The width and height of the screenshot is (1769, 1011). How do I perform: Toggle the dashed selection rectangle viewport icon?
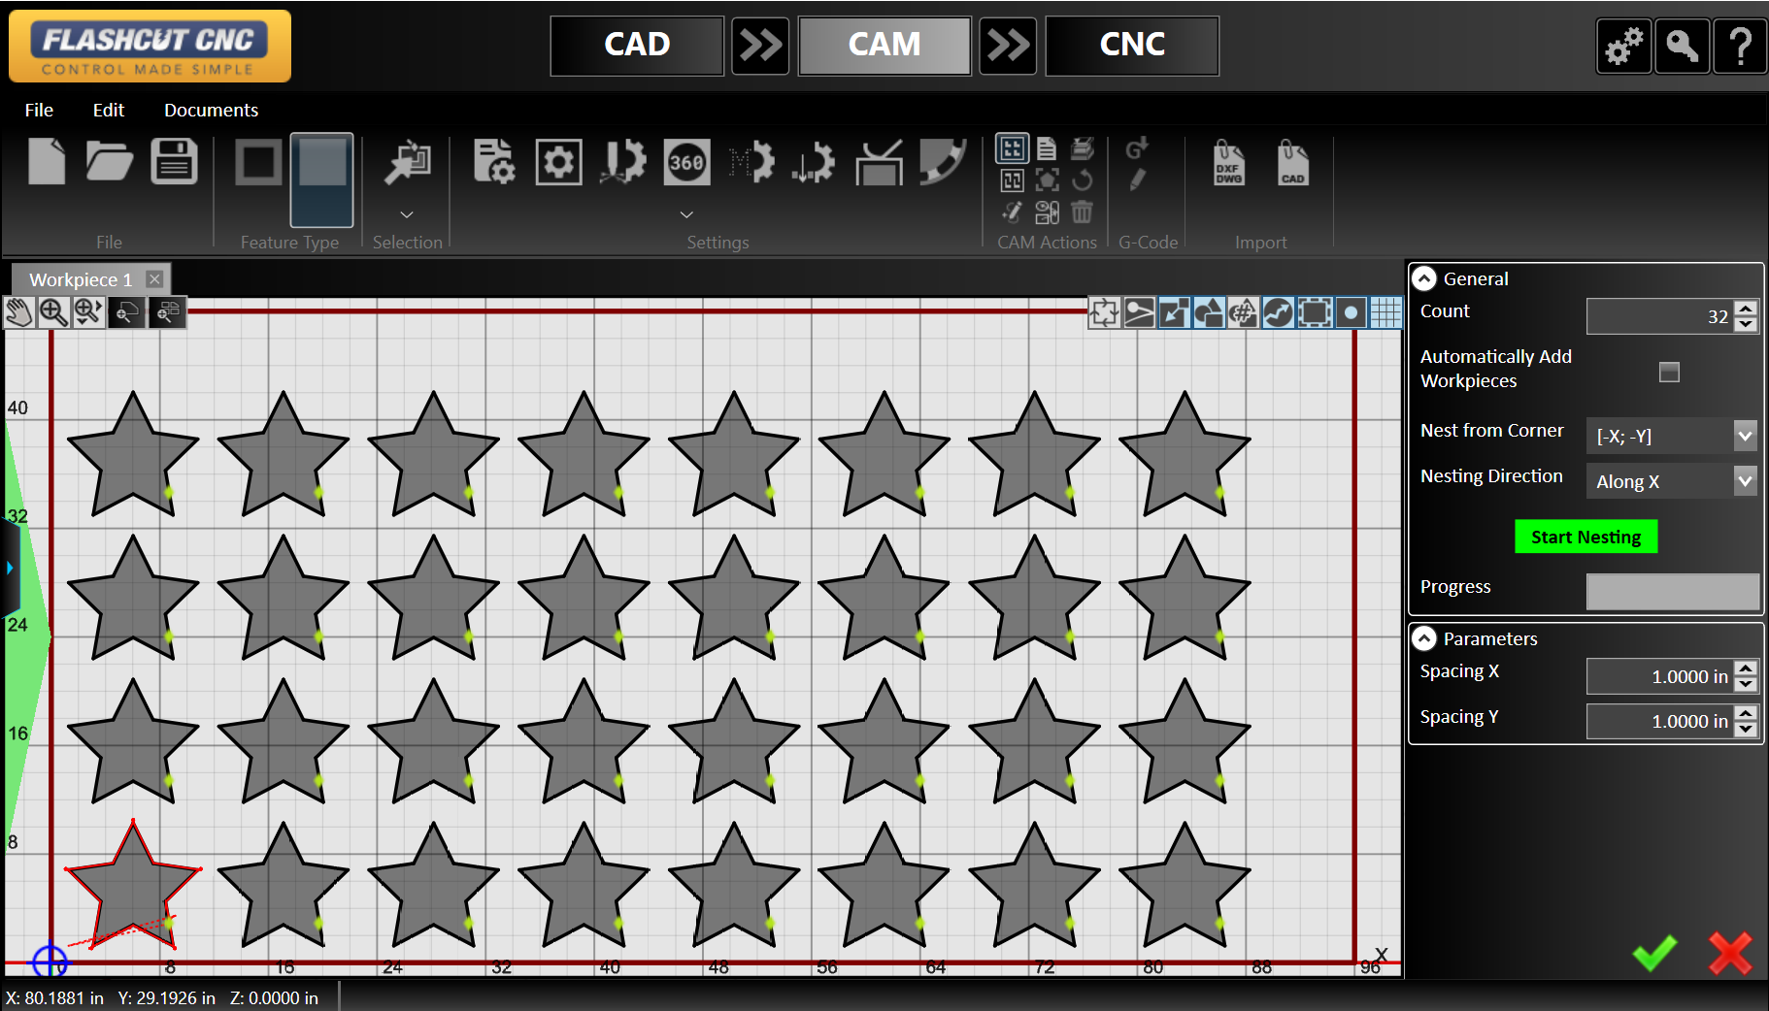pos(1314,312)
